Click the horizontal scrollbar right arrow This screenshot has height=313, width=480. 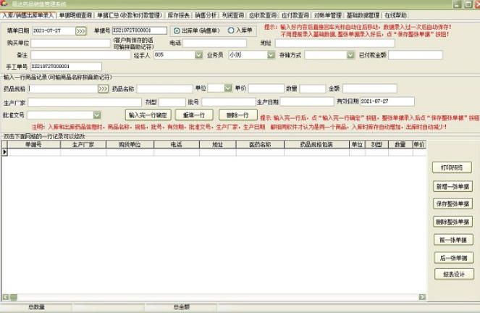(422, 297)
